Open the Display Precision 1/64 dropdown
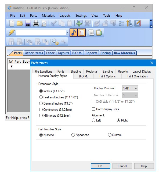The width and height of the screenshot is (163, 175). pos(130,88)
